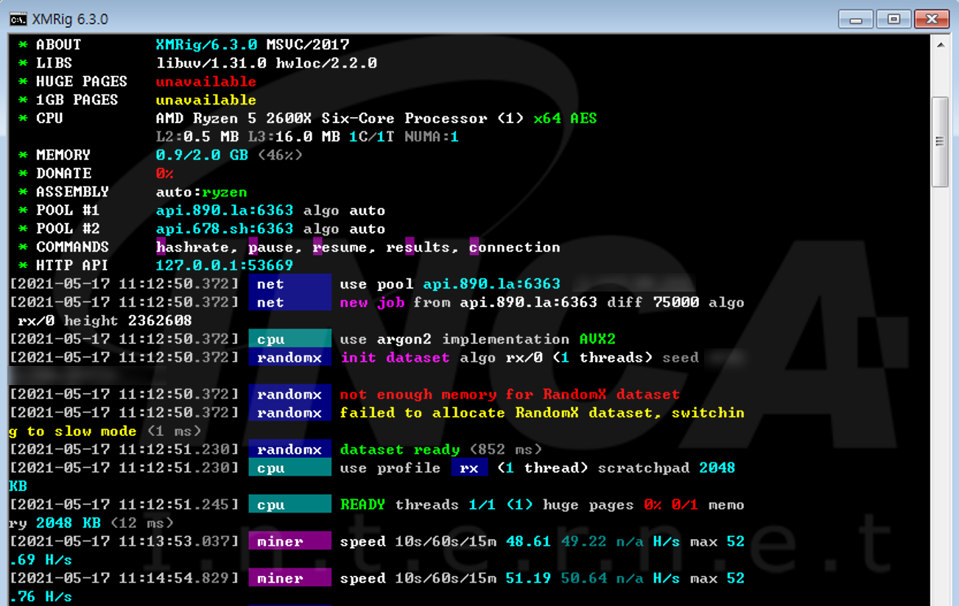Click yellow 'unavailable' next to 1GB PAGES
959x606 pixels.
[x=206, y=100]
